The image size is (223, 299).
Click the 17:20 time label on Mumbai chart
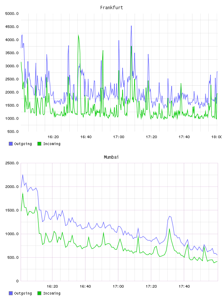tap(151, 287)
